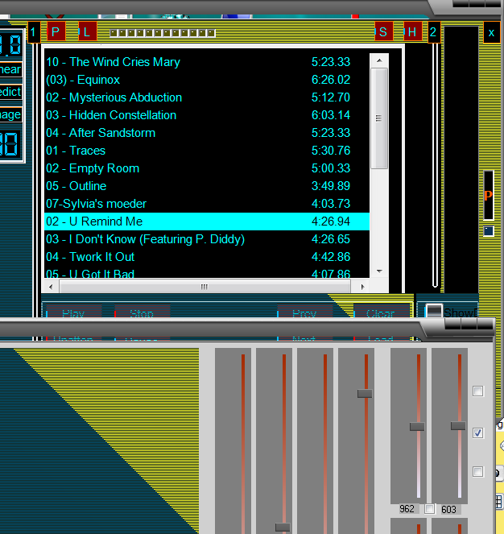This screenshot has width=504, height=534.
Task: Click the red track of the third mixer slider
Action: (325, 443)
